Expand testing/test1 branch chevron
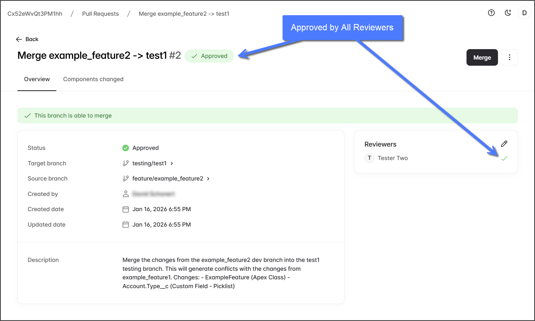This screenshot has height=321, width=535. (x=172, y=163)
